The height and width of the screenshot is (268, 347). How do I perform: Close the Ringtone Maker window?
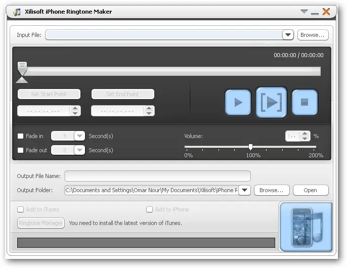coord(326,11)
